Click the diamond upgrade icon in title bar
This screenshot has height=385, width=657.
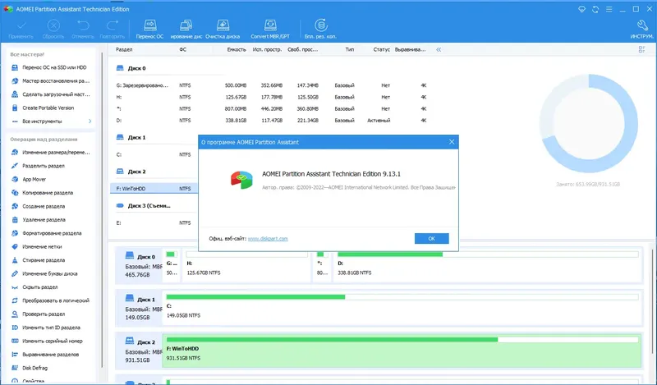tap(581, 9)
